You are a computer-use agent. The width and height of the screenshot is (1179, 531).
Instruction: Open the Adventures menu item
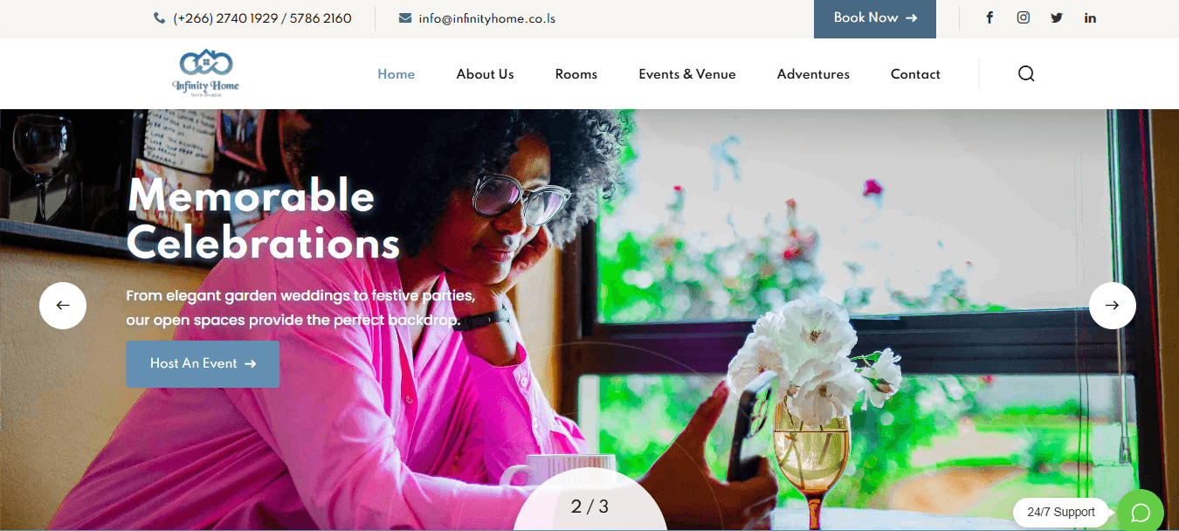pyautogui.click(x=813, y=74)
